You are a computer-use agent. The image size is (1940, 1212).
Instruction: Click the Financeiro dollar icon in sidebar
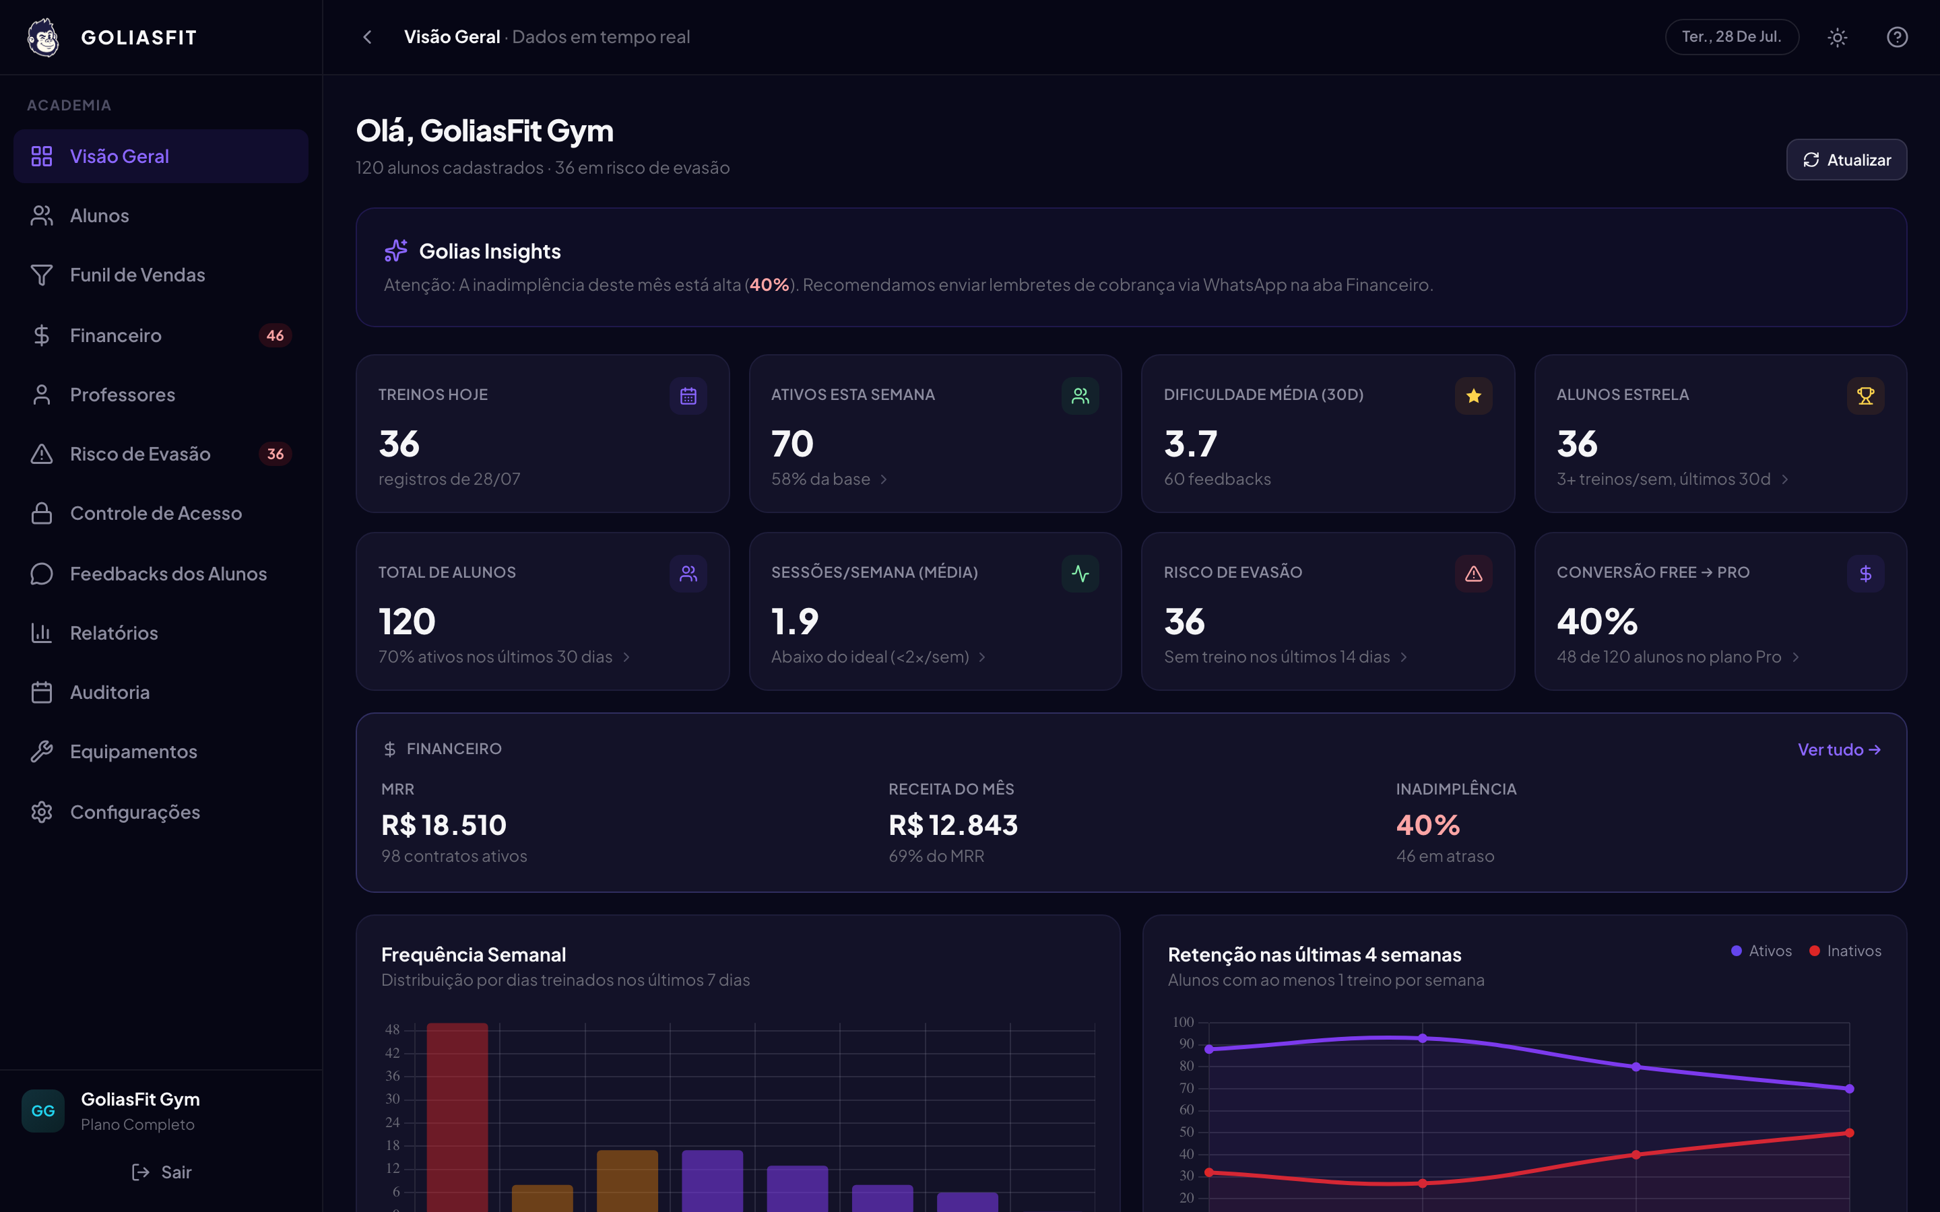(42, 335)
